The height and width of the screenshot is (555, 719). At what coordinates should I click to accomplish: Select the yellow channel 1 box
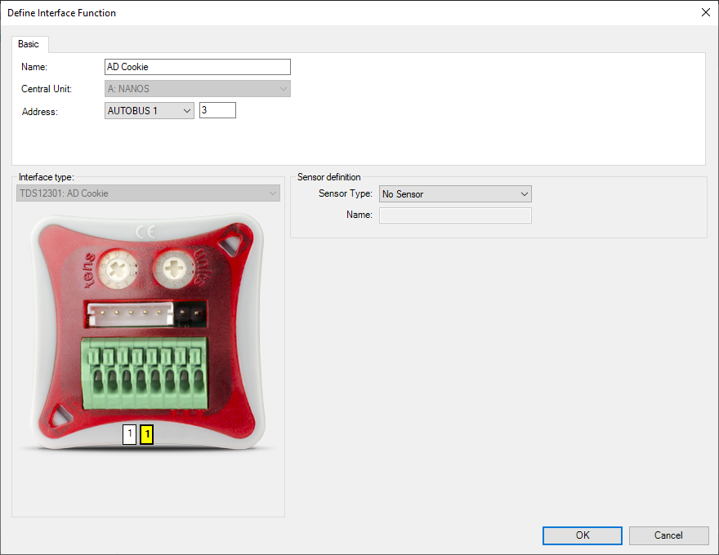[x=146, y=435]
